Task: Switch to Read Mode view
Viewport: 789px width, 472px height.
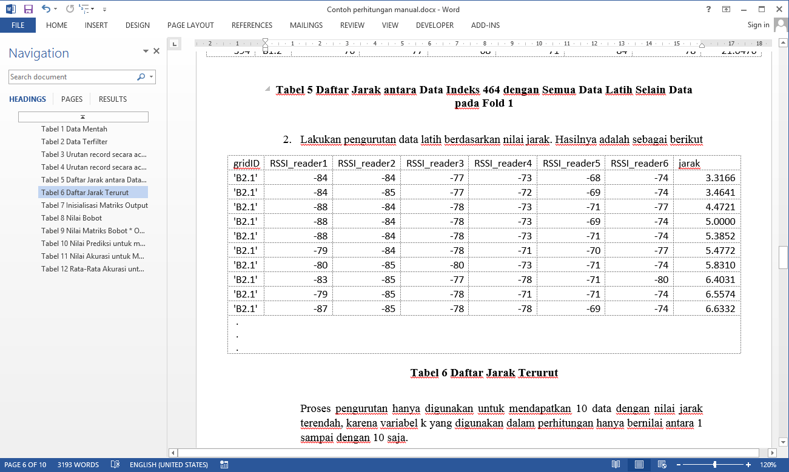Action: (616, 465)
